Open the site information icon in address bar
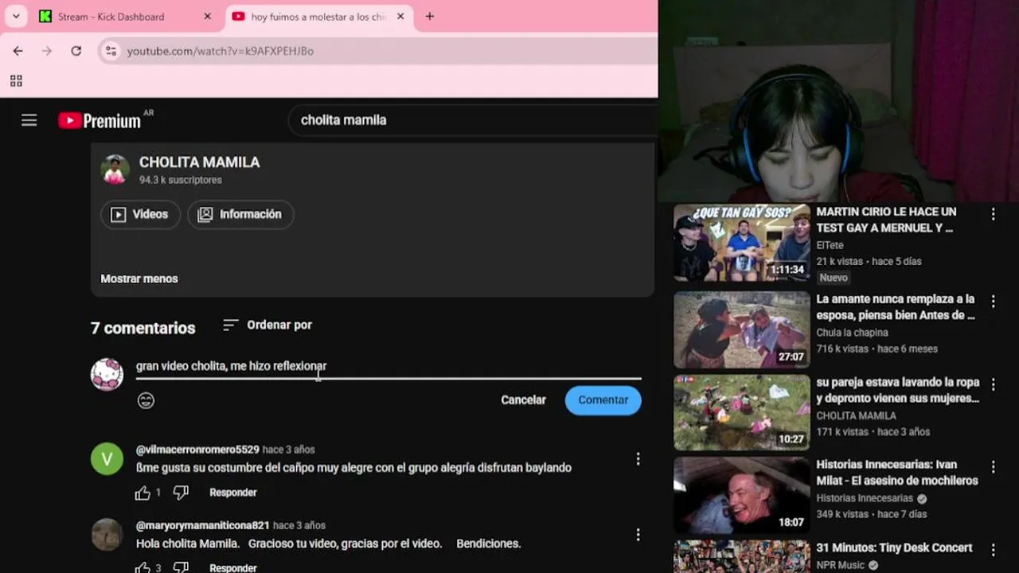 [x=111, y=51]
